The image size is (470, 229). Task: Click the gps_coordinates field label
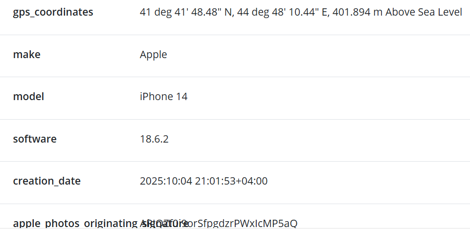point(53,12)
